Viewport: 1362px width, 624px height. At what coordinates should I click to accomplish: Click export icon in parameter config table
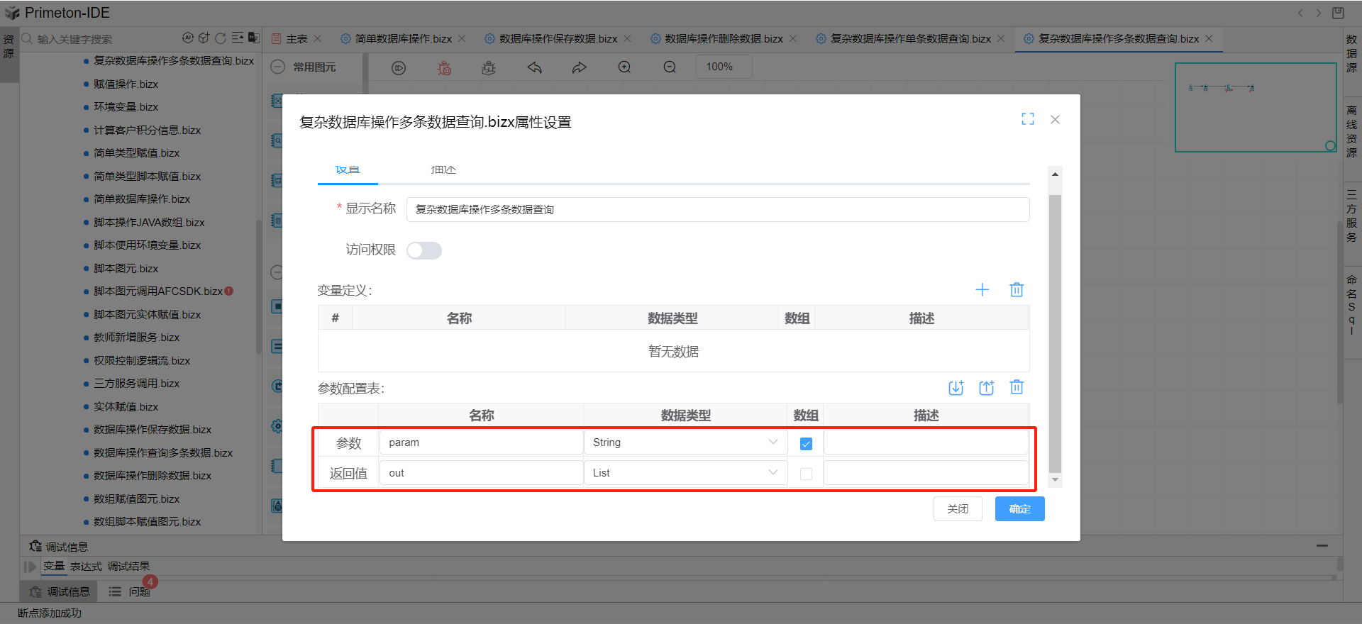click(986, 387)
